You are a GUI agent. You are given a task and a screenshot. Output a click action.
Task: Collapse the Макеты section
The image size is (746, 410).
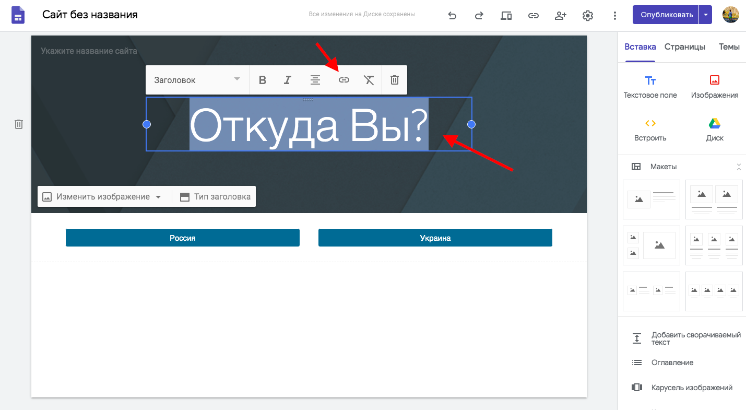tap(739, 167)
